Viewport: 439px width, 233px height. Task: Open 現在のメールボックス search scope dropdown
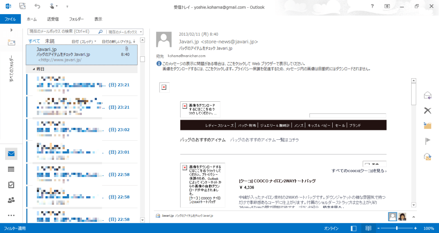125,32
